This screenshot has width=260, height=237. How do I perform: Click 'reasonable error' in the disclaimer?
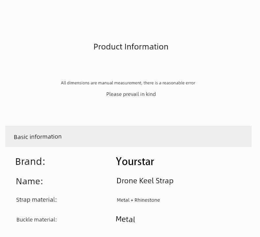pyautogui.click(x=179, y=83)
